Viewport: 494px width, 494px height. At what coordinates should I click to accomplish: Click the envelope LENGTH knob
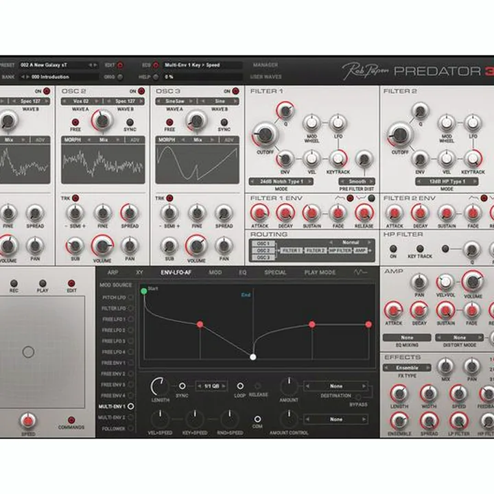160,386
